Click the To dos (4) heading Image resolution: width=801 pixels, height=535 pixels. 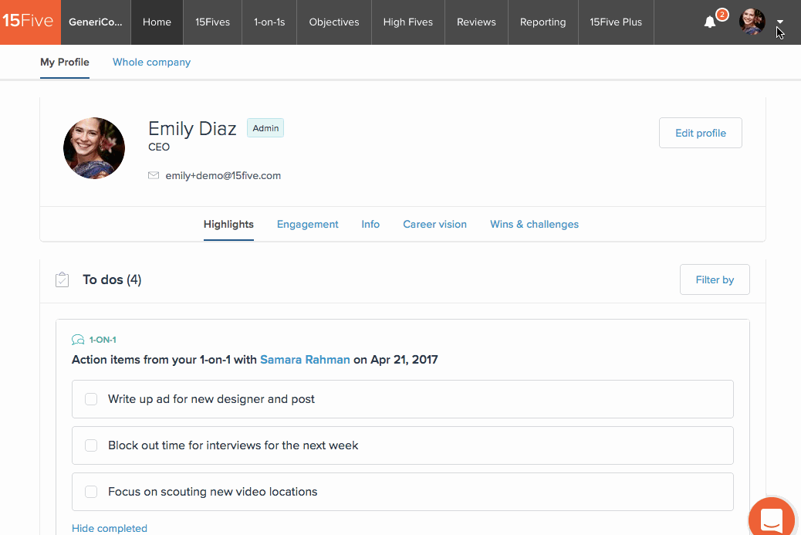[112, 279]
